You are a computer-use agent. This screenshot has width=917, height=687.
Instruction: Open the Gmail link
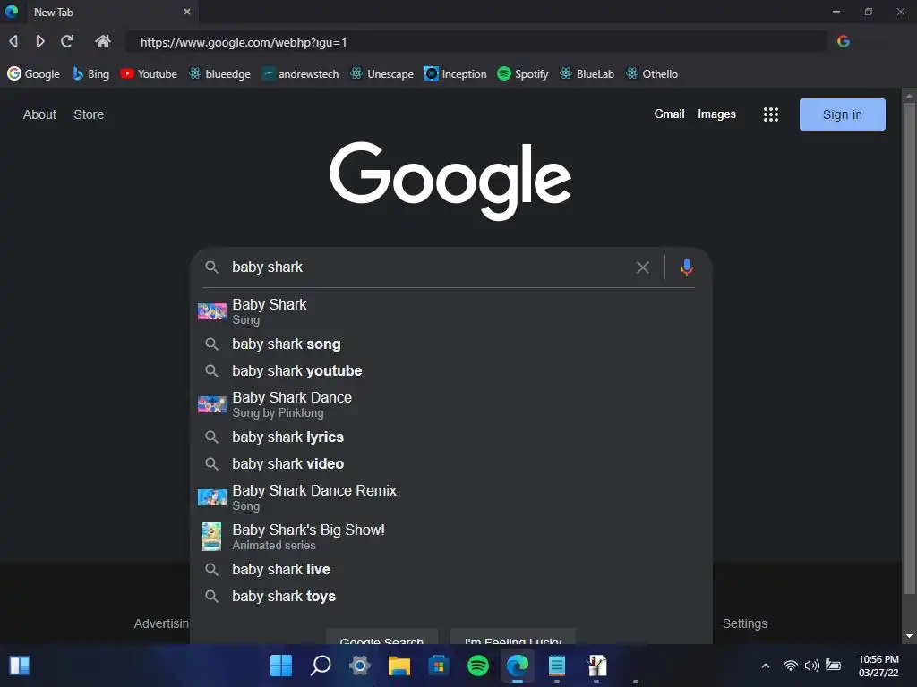(x=669, y=114)
